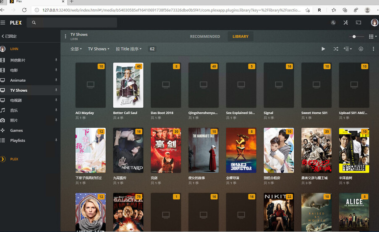Click the Sex Explained title link

coord(240,113)
